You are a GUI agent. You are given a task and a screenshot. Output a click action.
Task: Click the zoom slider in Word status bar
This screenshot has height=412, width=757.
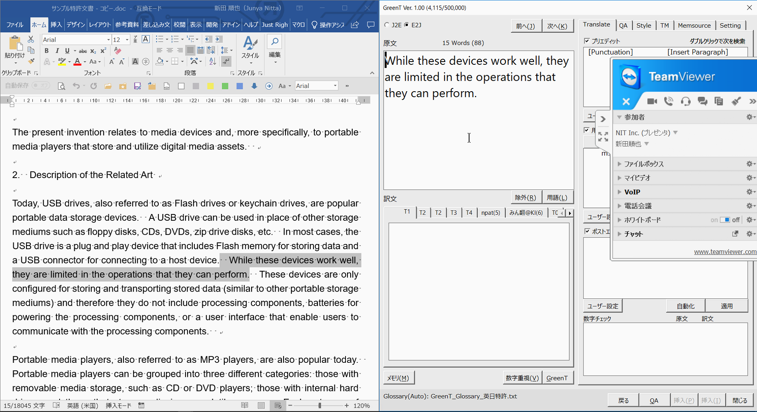pyautogui.click(x=320, y=406)
